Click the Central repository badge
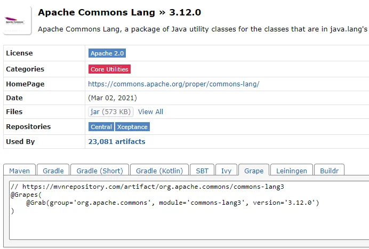Screen dimensions: 369x249 pyautogui.click(x=101, y=127)
